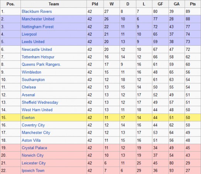The height and width of the screenshot is (174, 201).
Task: Open the Manchester United link
Action: (x=38, y=19)
